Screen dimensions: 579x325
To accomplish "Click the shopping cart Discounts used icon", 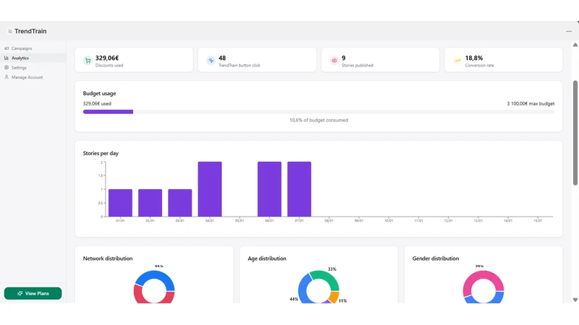I will 88,61.
